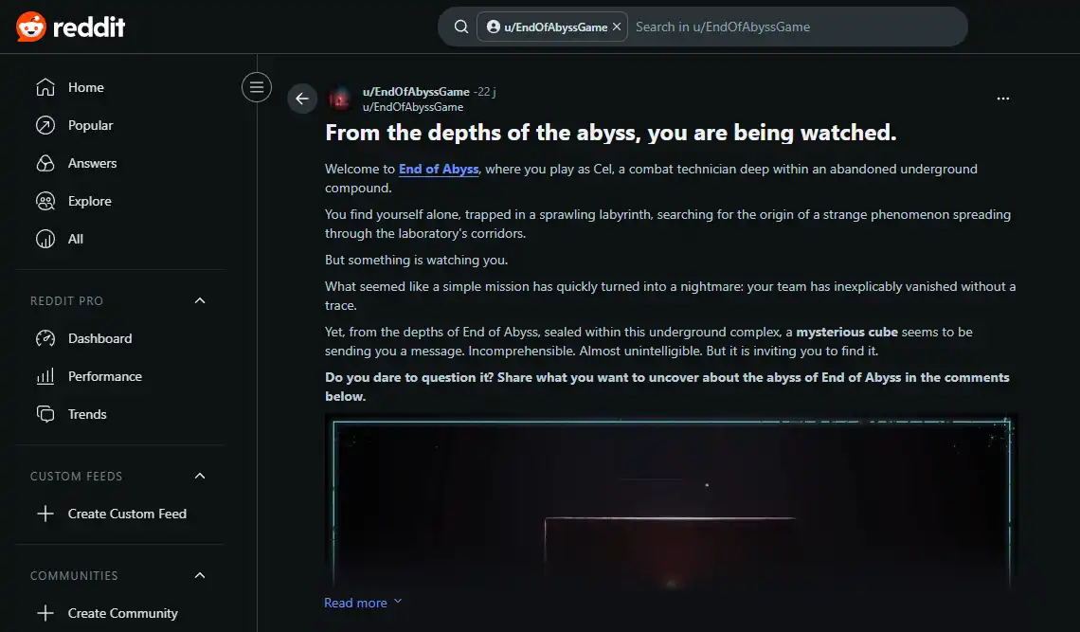This screenshot has width=1080, height=632.
Task: Click "But something is watching you." line
Action: (417, 260)
